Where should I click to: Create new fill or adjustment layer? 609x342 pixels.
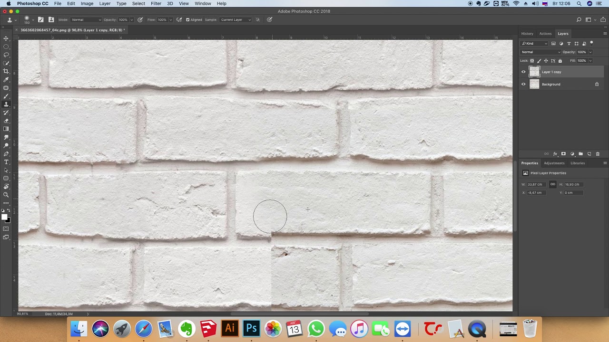tap(572, 154)
